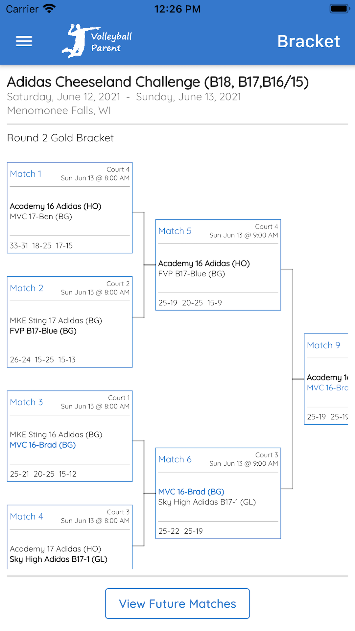Tap Match 5 score 25-19 20-25 15-9
This screenshot has width=355, height=631.
[x=190, y=303]
